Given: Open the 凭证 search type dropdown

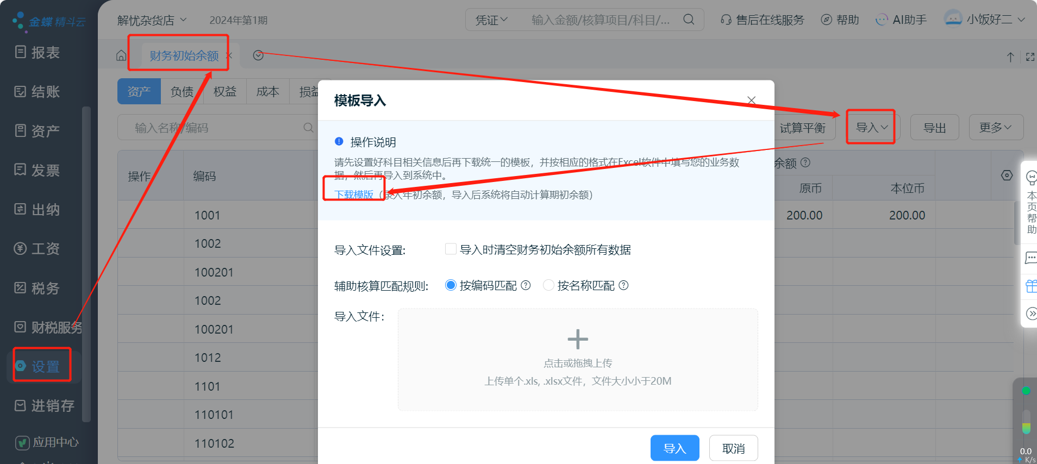Looking at the screenshot, I should click(x=491, y=20).
